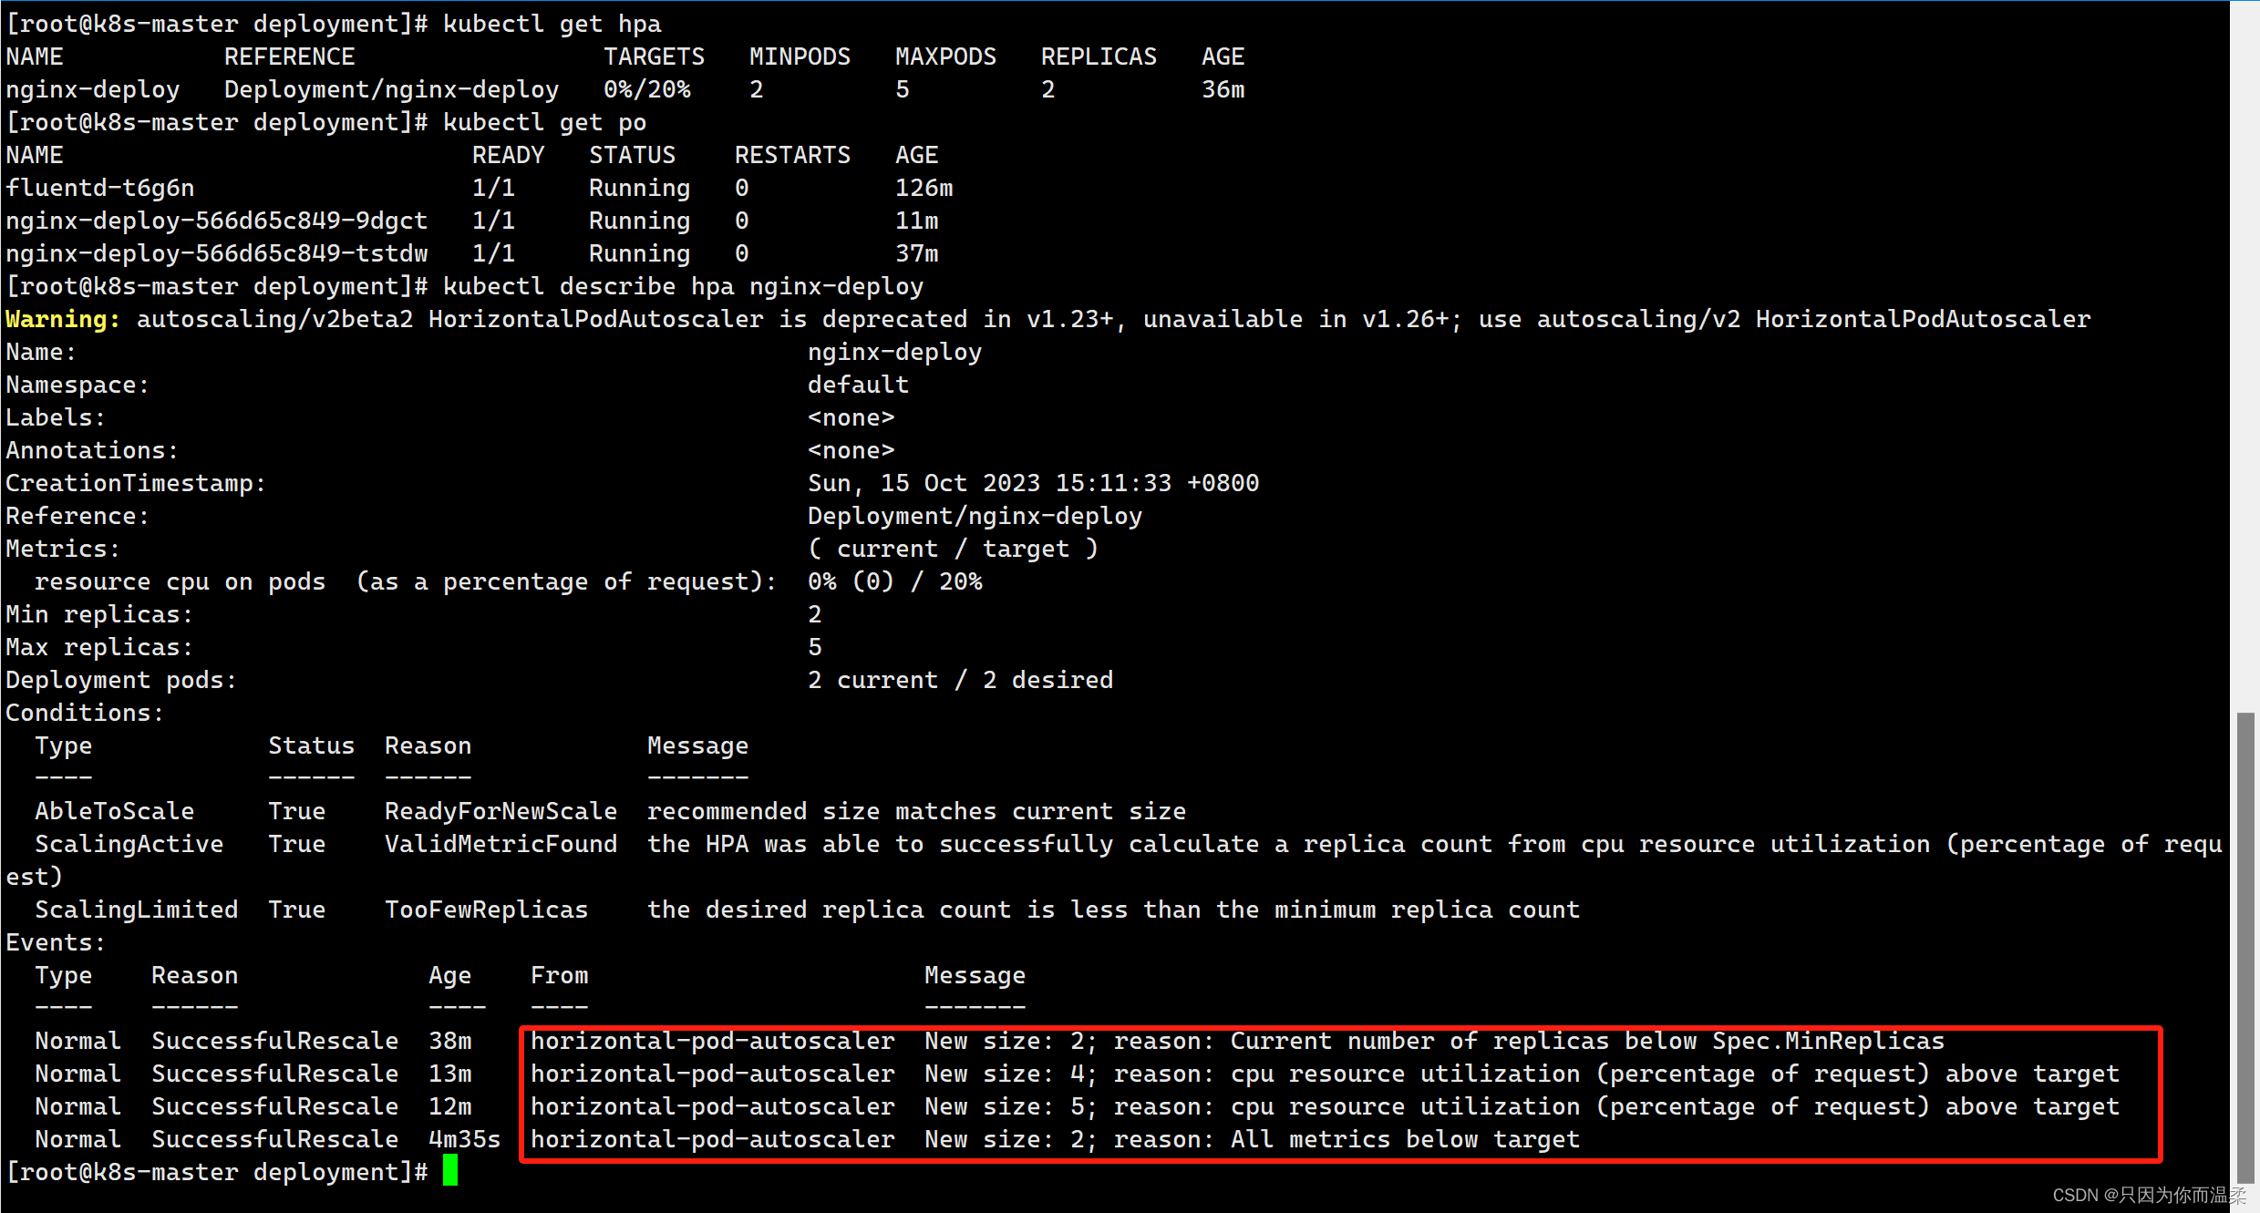Click the 'default' namespace value
Viewport: 2260px width, 1213px height.
pos(859,385)
